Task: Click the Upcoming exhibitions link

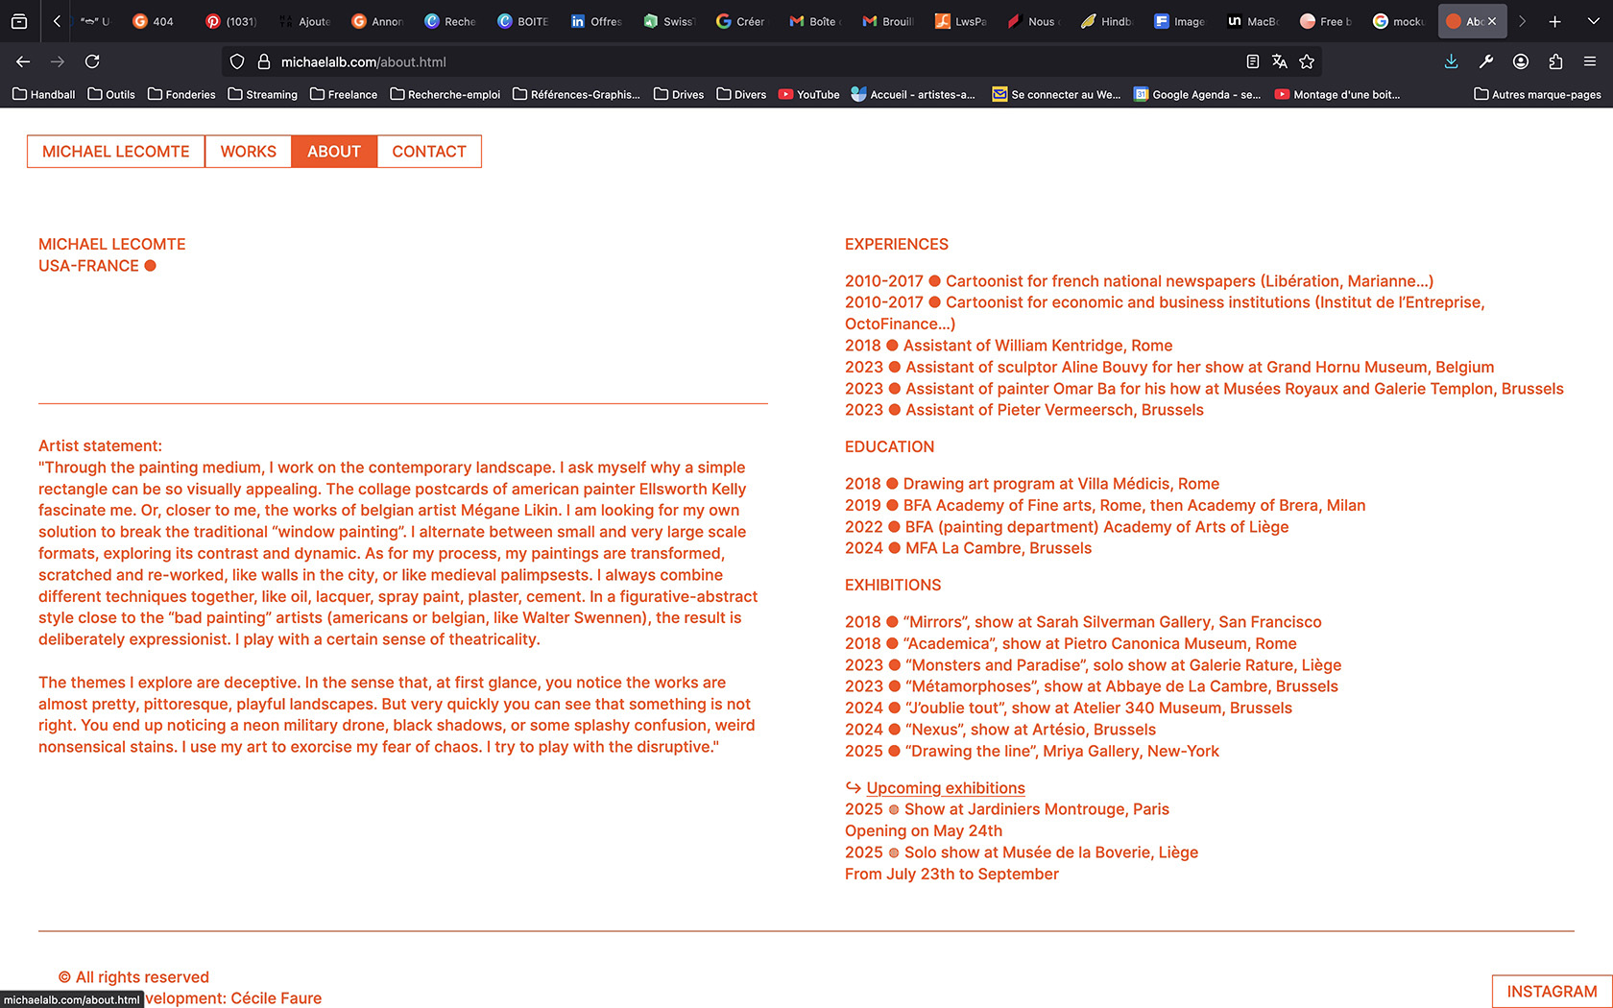Action: [945, 788]
